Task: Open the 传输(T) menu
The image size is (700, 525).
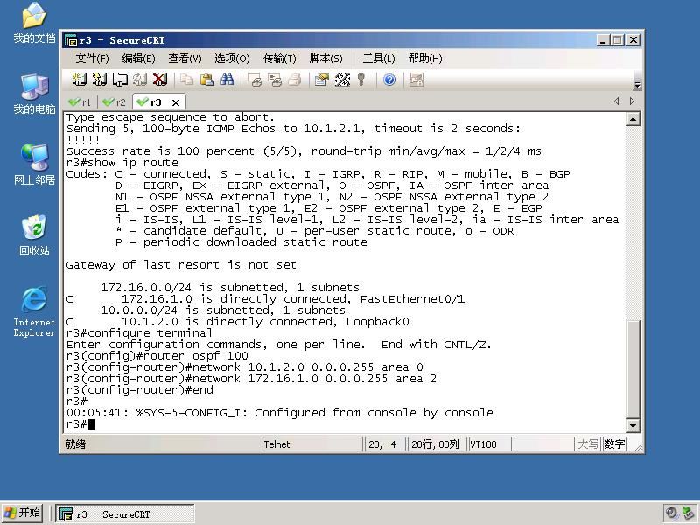Action: [279, 59]
